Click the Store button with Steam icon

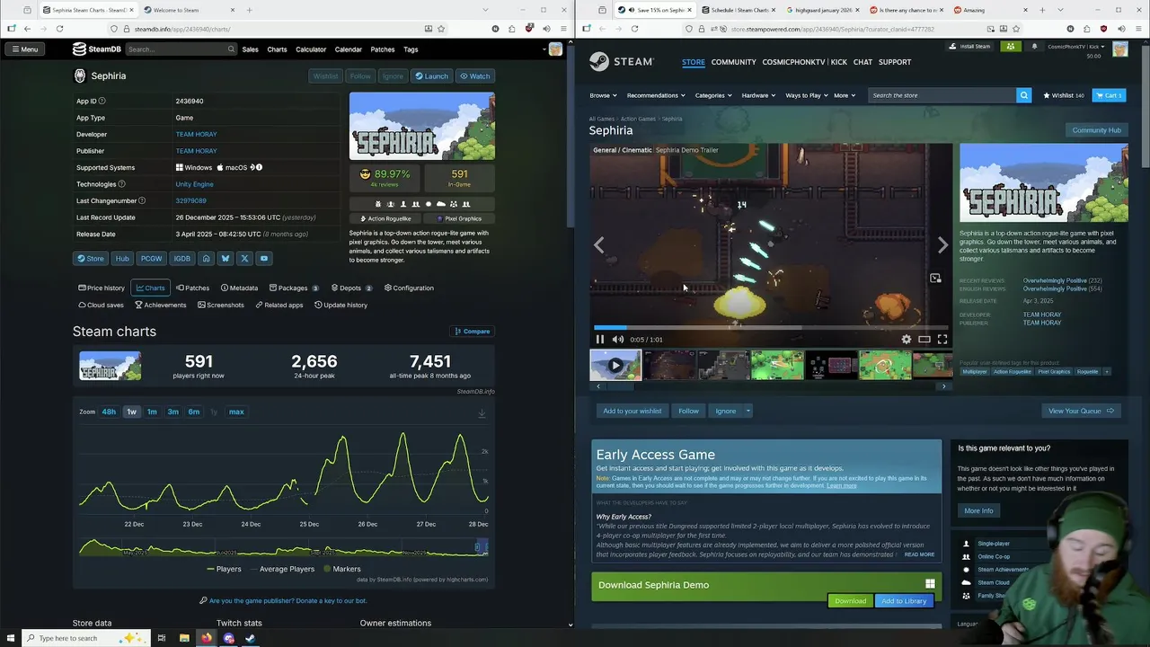[x=90, y=259]
